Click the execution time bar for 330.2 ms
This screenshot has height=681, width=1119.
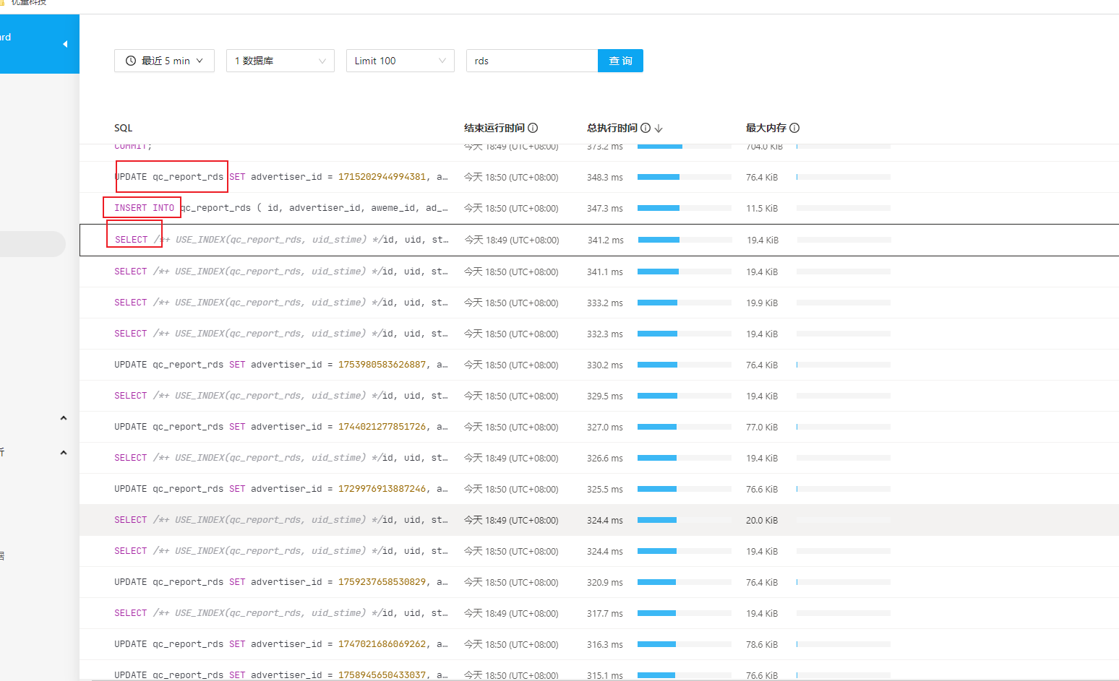coord(685,365)
